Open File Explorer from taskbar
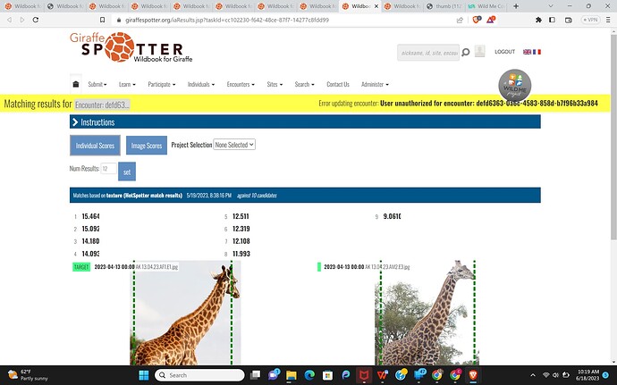This screenshot has width=617, height=385. tap(292, 375)
